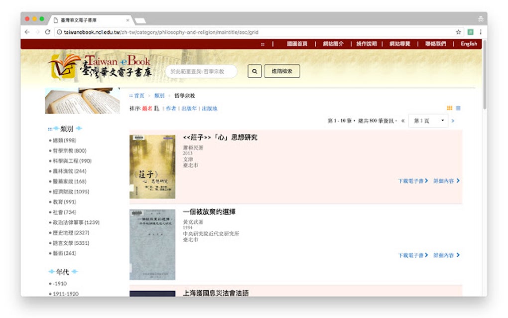Click the magnifier search button

coord(254,71)
